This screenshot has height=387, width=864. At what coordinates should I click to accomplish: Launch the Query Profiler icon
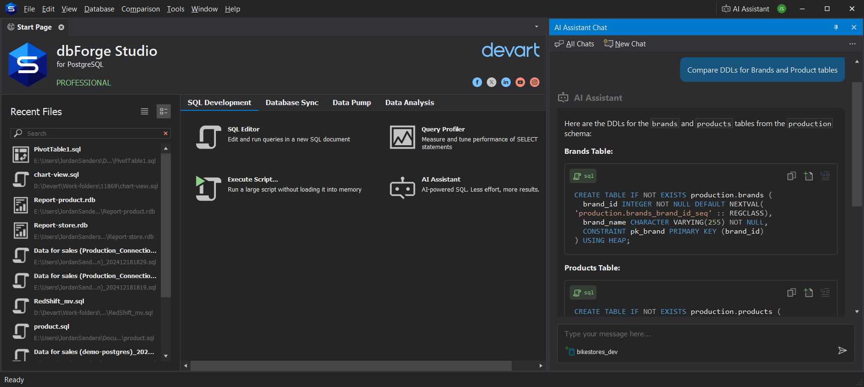(402, 138)
